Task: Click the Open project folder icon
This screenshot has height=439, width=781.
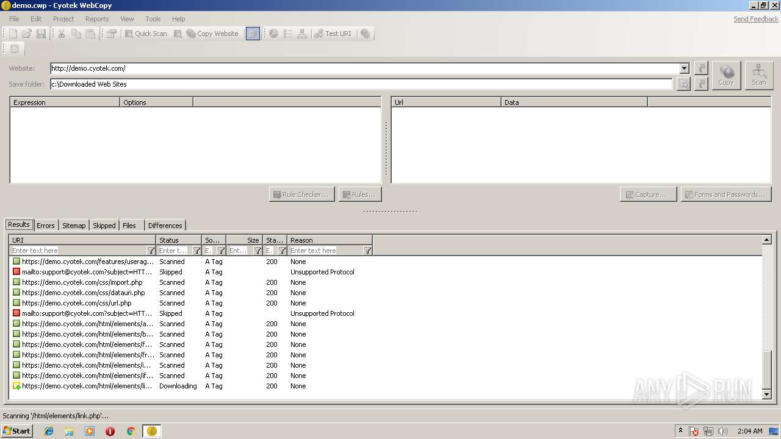Action: tap(27, 34)
